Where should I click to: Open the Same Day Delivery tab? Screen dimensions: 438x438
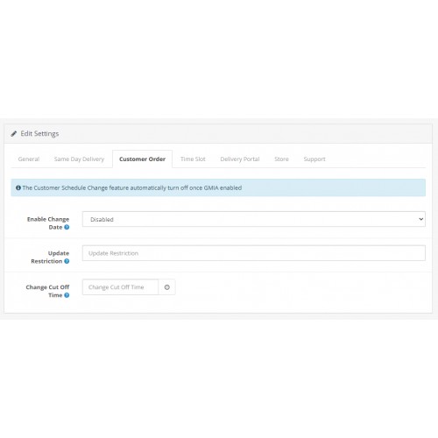[x=79, y=159]
